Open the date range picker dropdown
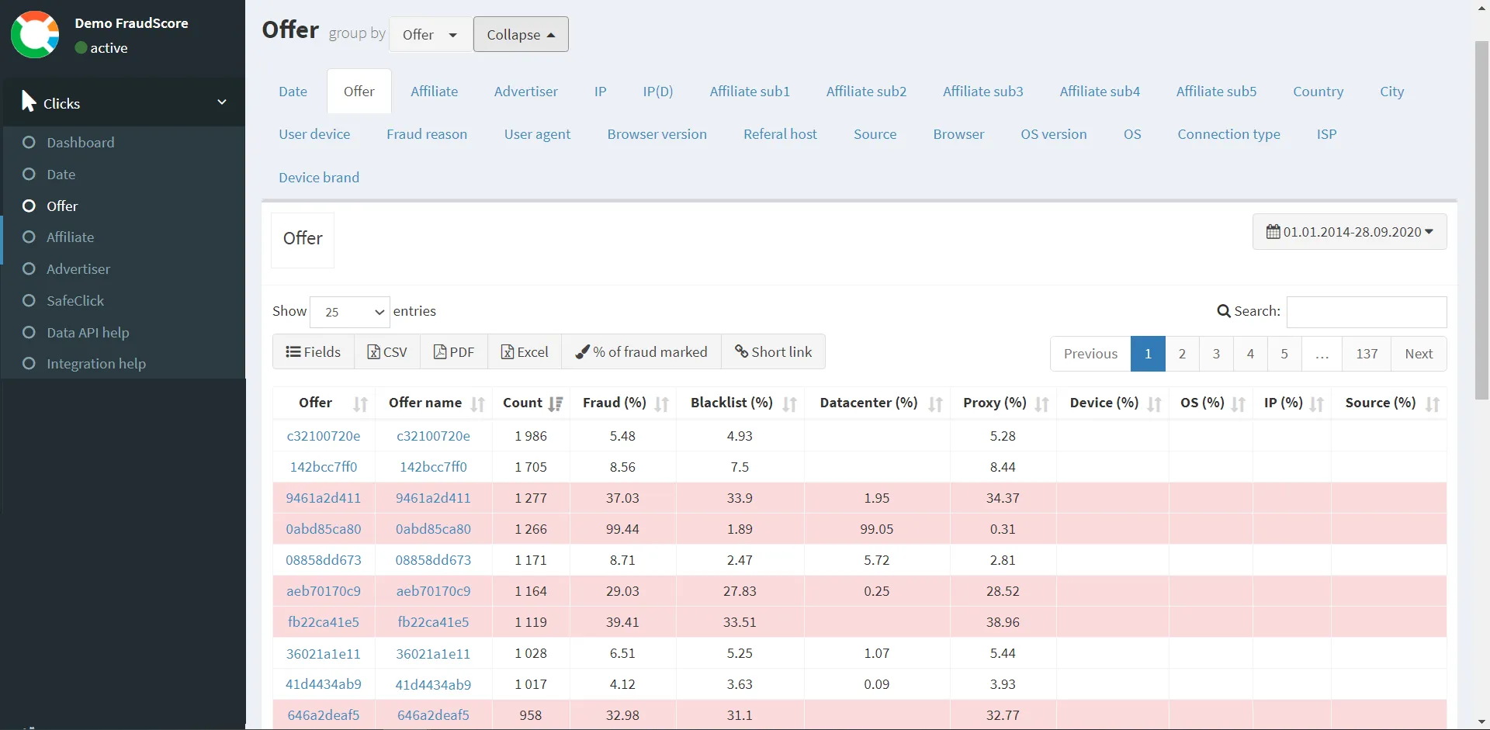Viewport: 1490px width, 730px height. [x=1349, y=232]
